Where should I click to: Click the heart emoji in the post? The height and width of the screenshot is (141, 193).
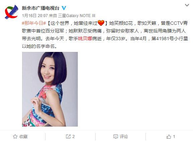[101, 23]
